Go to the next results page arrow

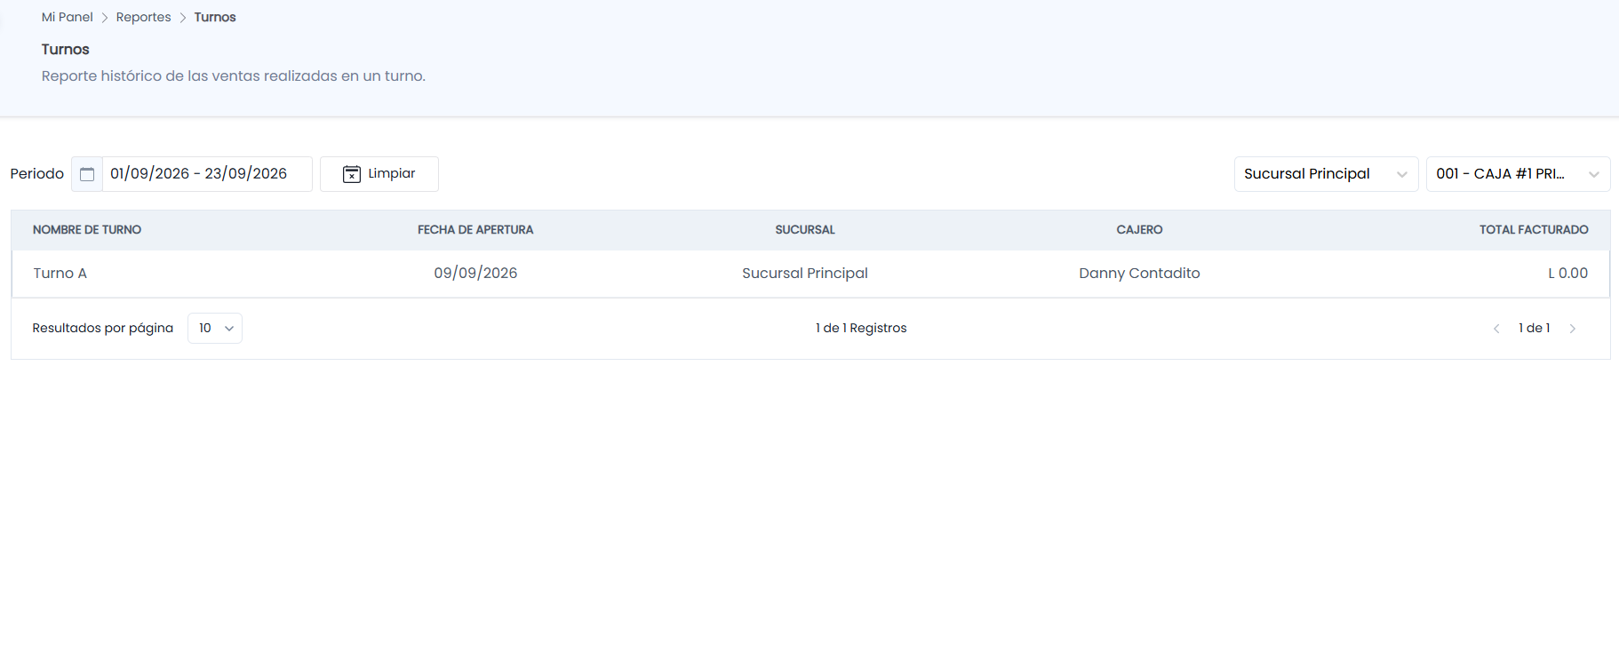click(1573, 329)
